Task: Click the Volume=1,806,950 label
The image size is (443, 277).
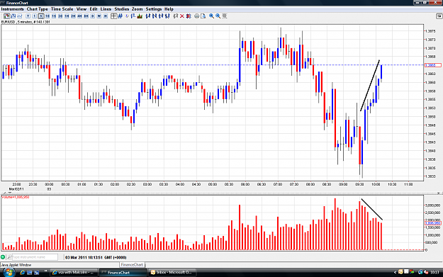Action: [x=16, y=197]
